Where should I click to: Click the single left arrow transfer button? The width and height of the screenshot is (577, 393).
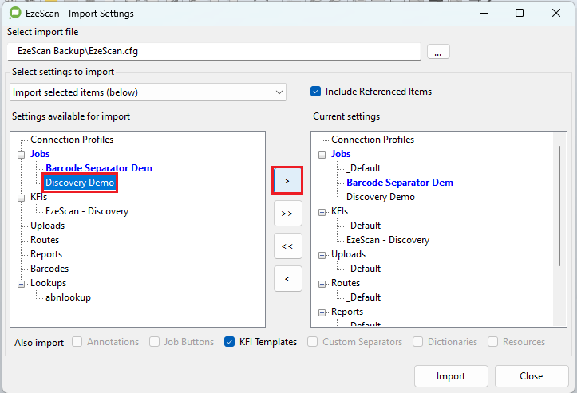coord(287,278)
